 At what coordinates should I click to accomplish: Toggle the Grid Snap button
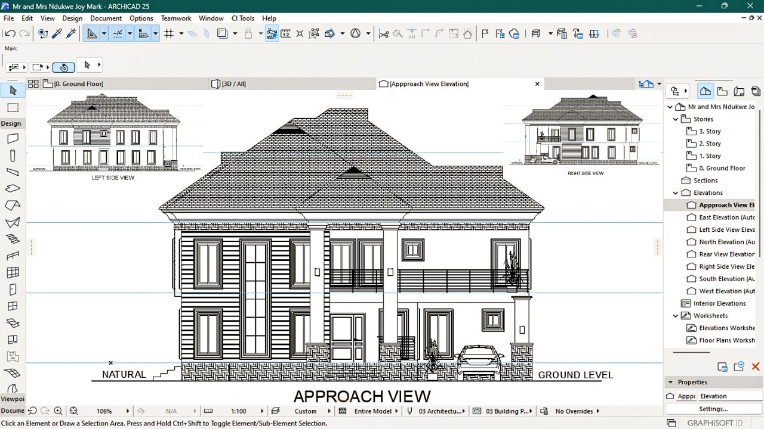point(169,34)
